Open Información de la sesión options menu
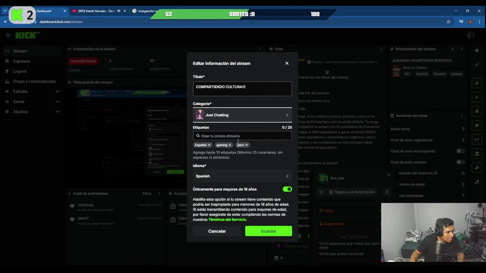The height and width of the screenshot is (273, 486). 260,49
